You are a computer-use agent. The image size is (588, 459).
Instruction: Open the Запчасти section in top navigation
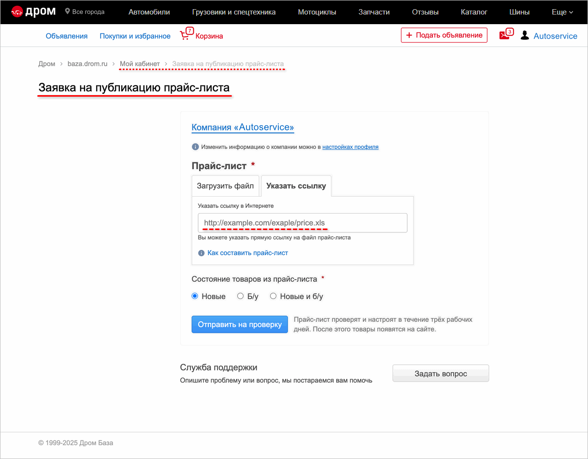(373, 12)
